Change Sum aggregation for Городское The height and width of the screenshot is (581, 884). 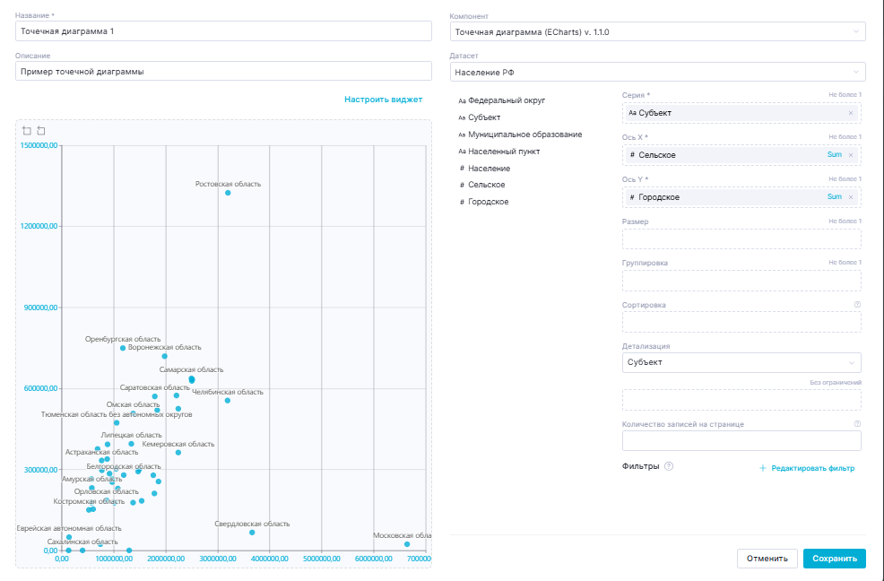click(x=834, y=196)
